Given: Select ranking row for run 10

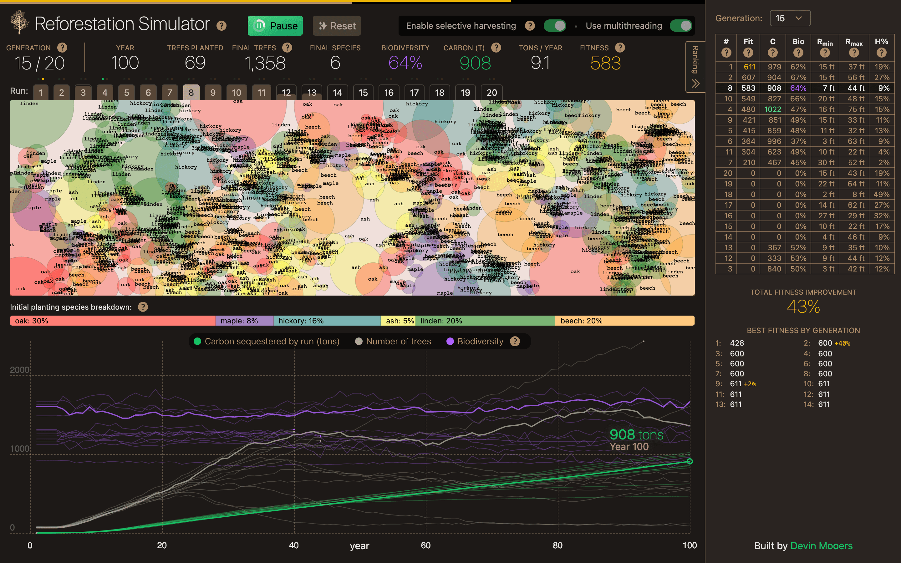Looking at the screenshot, I should pyautogui.click(x=804, y=99).
